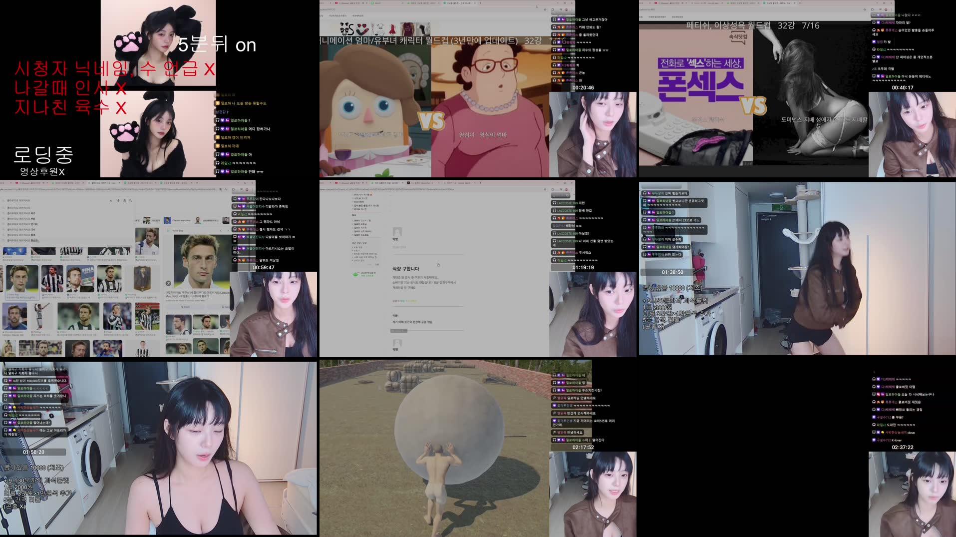956x537 pixels.
Task: Open the 식량 구합니다 blog post title
Action: tap(406, 269)
